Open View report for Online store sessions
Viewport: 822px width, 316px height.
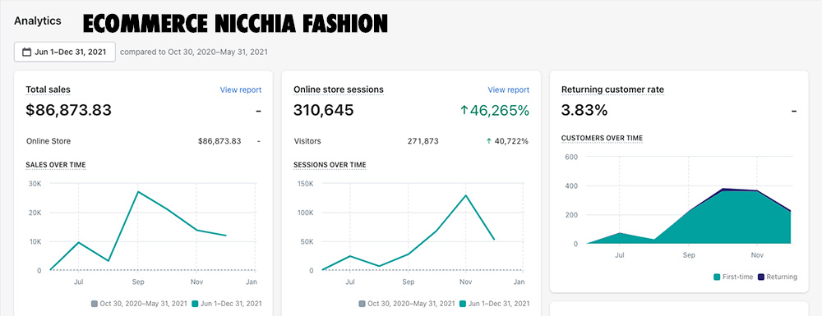509,90
